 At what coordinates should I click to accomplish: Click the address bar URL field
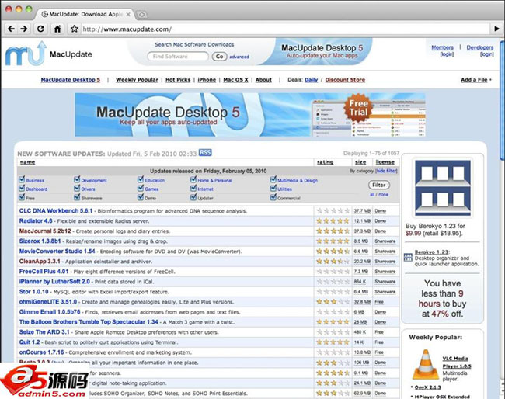point(285,29)
